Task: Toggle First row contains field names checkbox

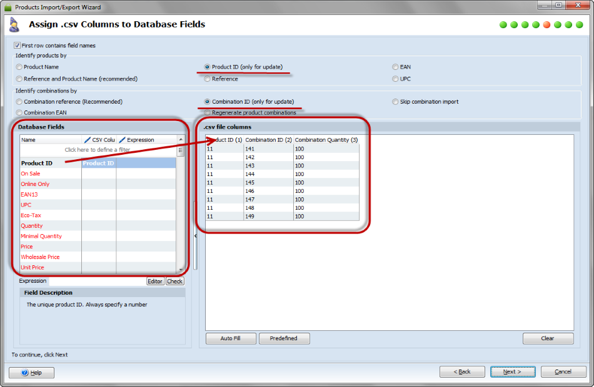Action: point(17,46)
